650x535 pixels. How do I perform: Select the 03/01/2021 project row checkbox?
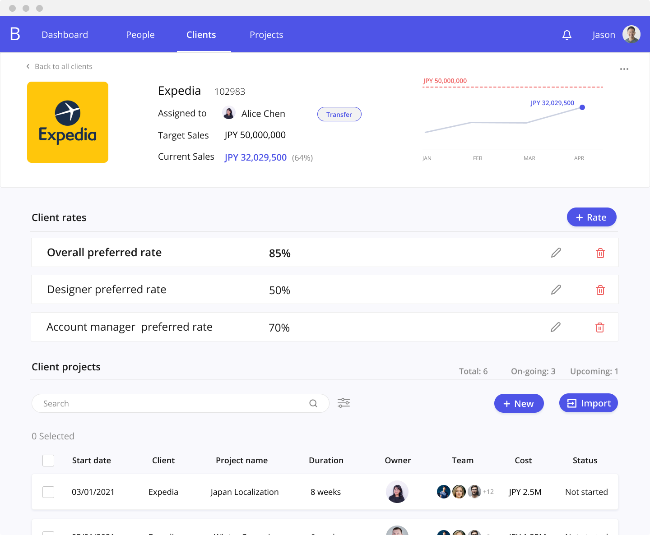[48, 492]
